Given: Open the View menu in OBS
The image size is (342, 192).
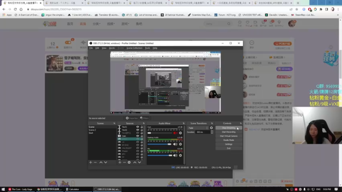Looking at the screenshot, I should pos(104,48).
